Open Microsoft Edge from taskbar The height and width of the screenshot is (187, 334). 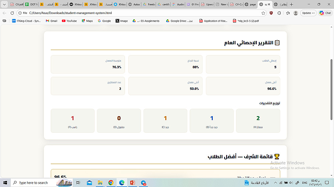[x=122, y=183]
